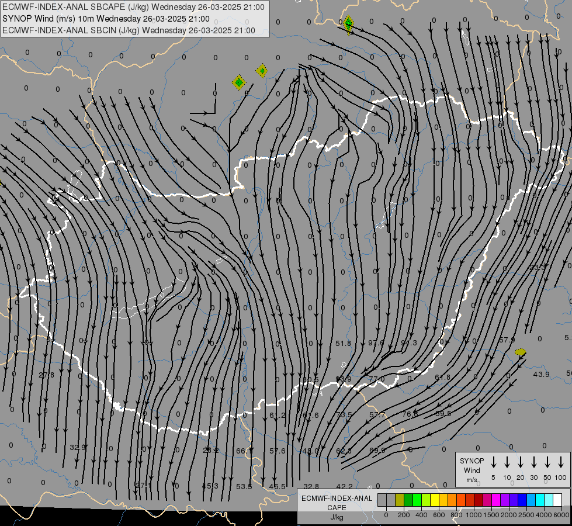Pick the bright green CAPE legend swatch

pyautogui.click(x=417, y=500)
